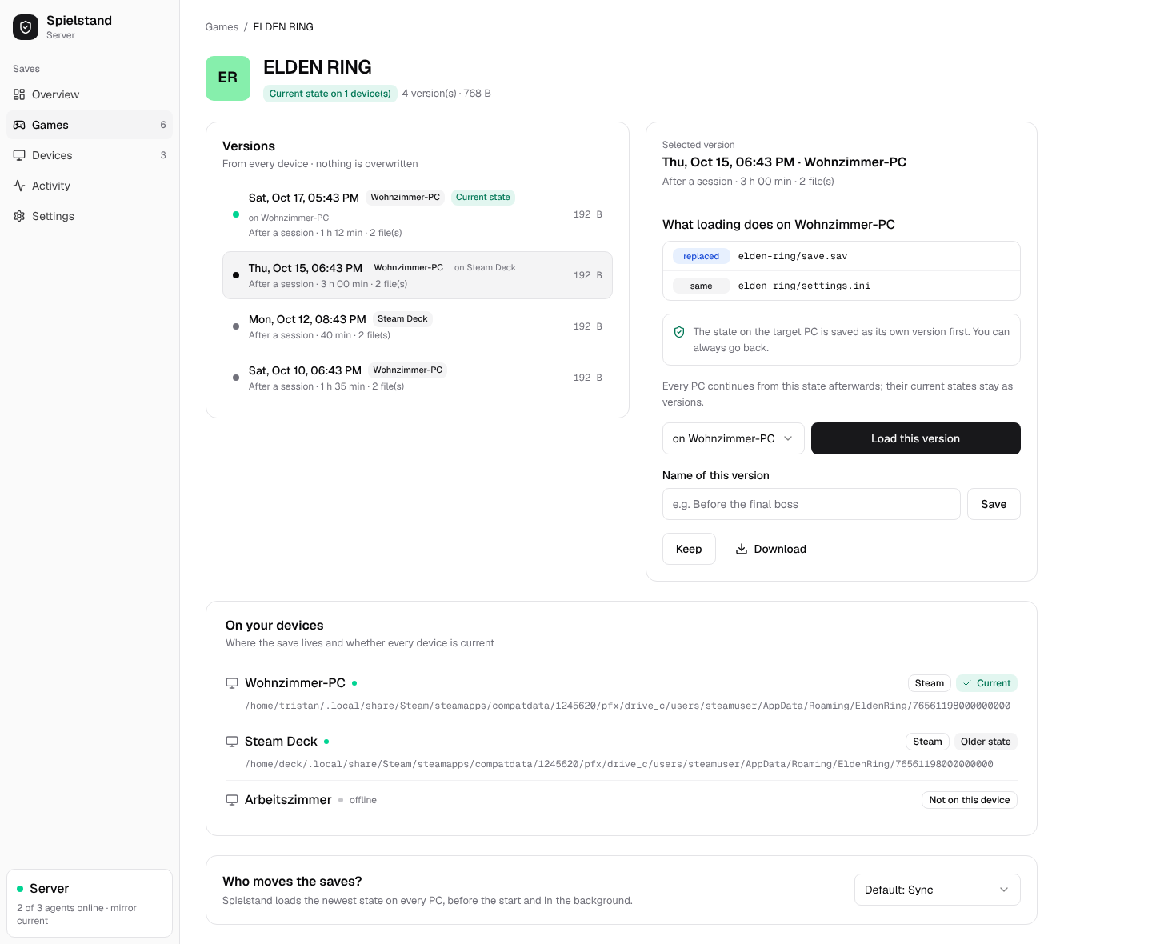Click the 'Current state' badge on top version
Image resolution: width=1152 pixels, height=944 pixels.
click(483, 198)
